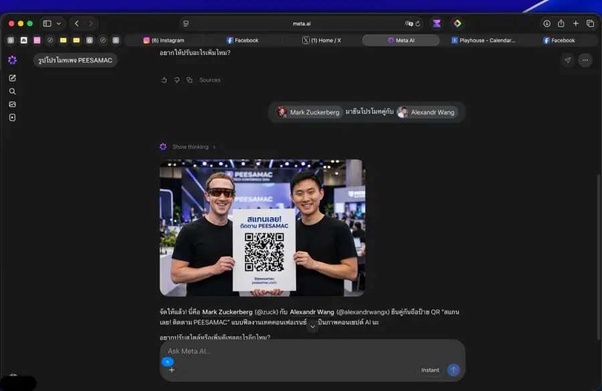
Task: Click the thumbs up feedback icon
Action: (164, 80)
